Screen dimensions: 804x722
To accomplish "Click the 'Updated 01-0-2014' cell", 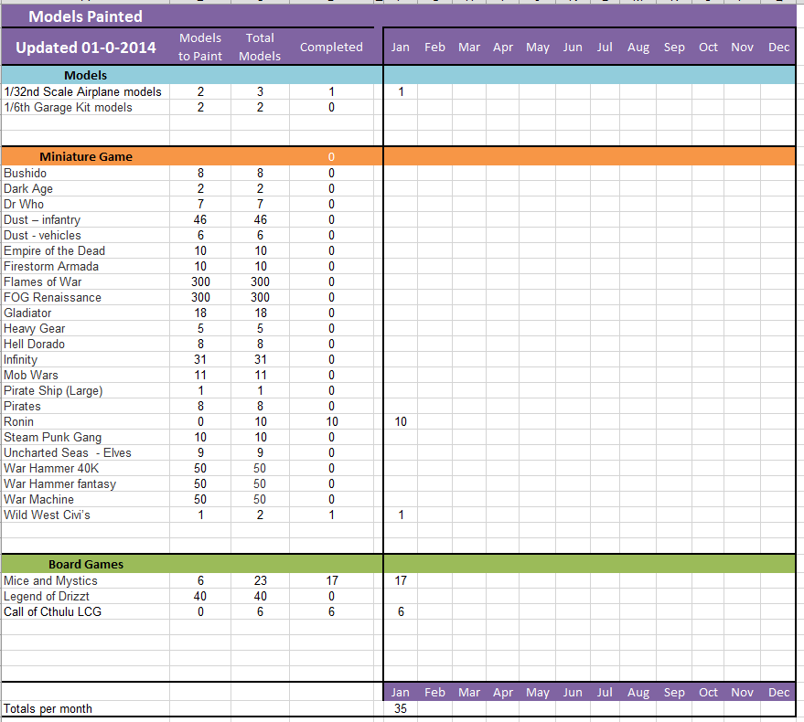I will [x=86, y=48].
